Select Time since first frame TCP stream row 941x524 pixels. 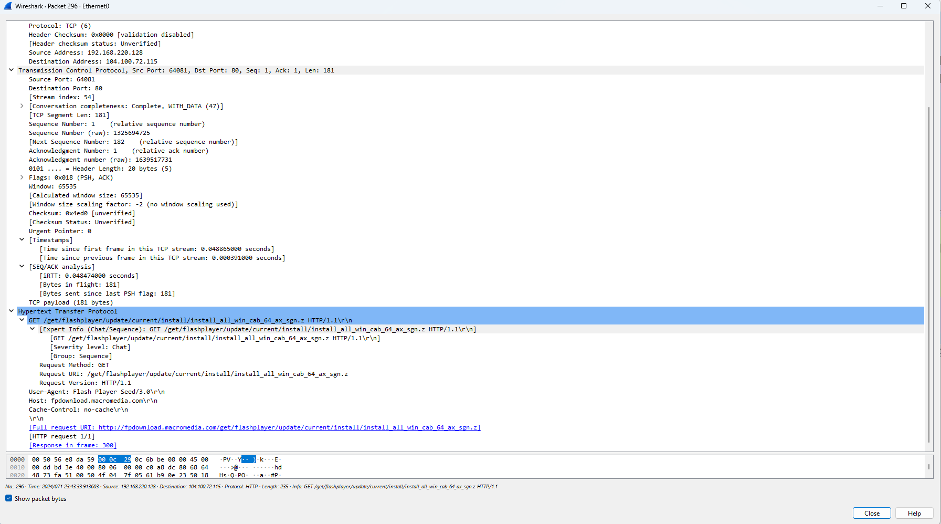click(157, 249)
